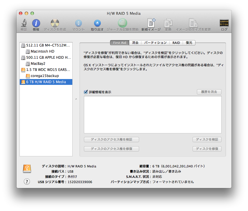Screen dimensions: 248x211
Task: Click the ディスクのアクセス権を検証 button
Action: (112, 140)
